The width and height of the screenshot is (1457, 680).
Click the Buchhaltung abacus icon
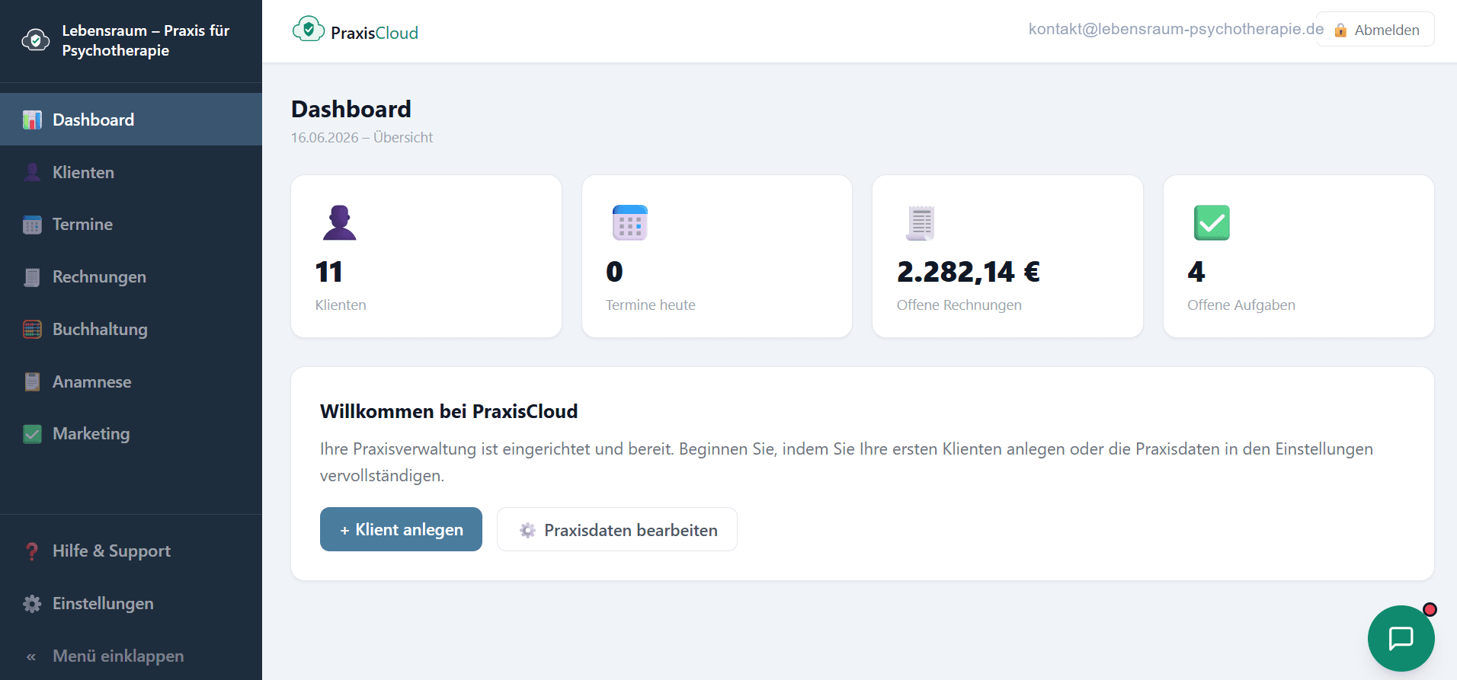coord(32,329)
